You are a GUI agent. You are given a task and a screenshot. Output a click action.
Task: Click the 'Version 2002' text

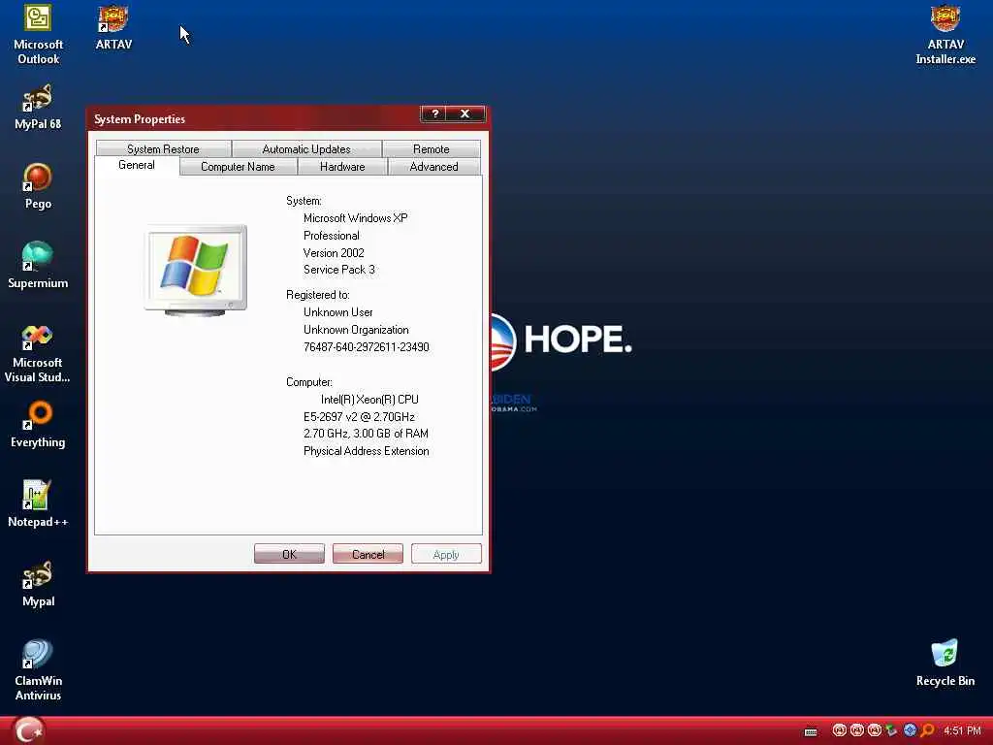click(x=334, y=253)
